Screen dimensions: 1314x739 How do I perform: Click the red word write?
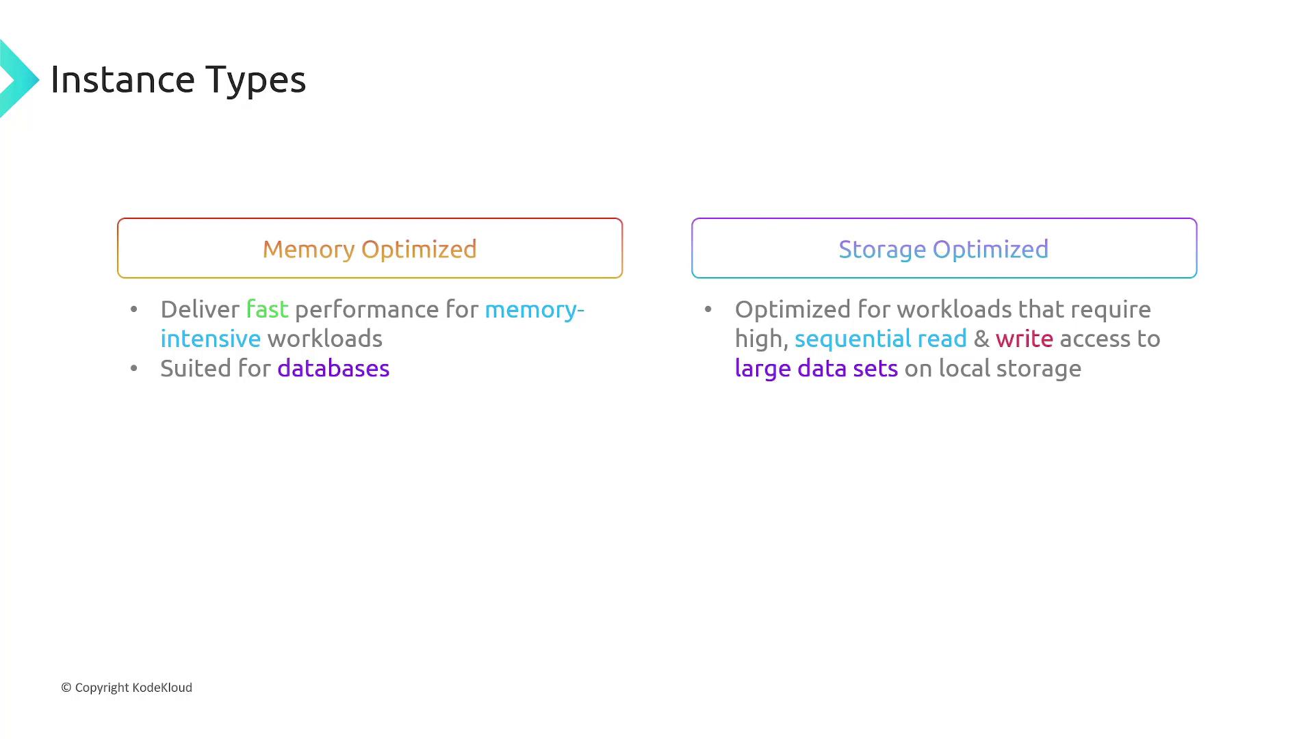coord(1024,339)
